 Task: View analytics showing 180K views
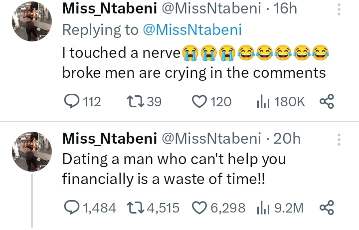(263, 102)
